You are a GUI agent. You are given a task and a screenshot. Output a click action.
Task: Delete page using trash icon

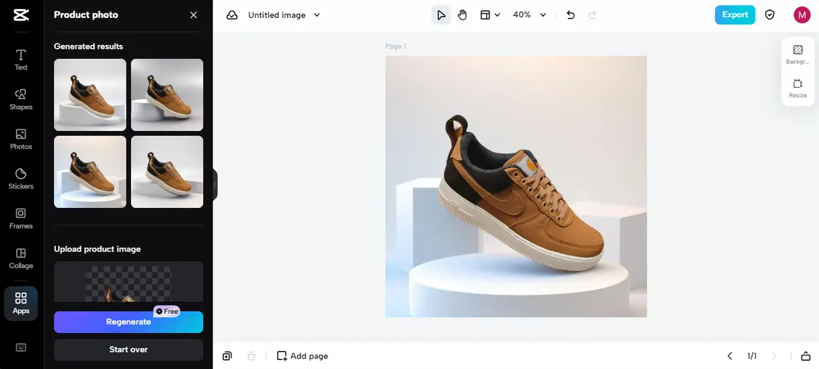(252, 356)
